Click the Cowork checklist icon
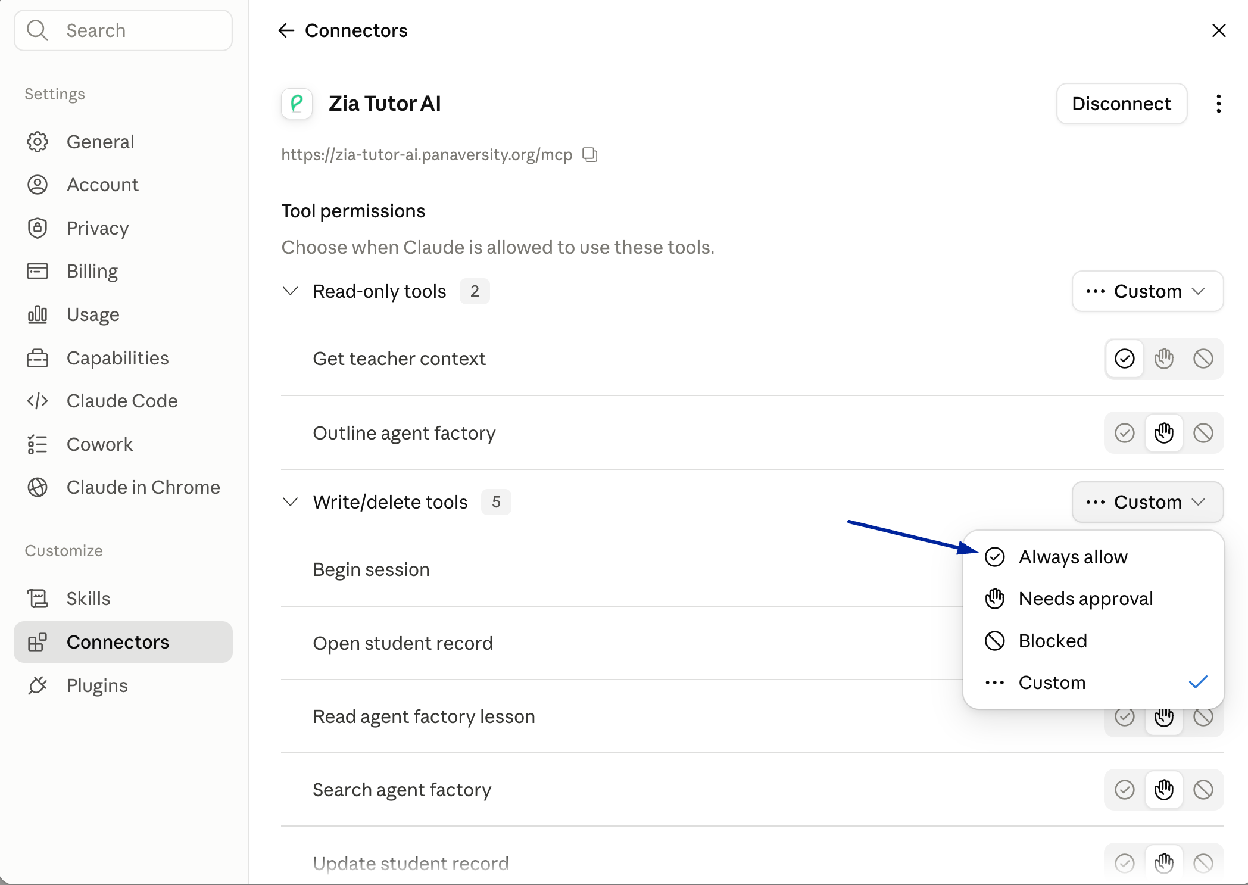Image resolution: width=1248 pixels, height=885 pixels. (38, 444)
